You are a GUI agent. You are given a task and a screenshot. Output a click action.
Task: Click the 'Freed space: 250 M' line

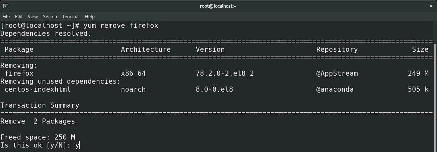coord(38,137)
